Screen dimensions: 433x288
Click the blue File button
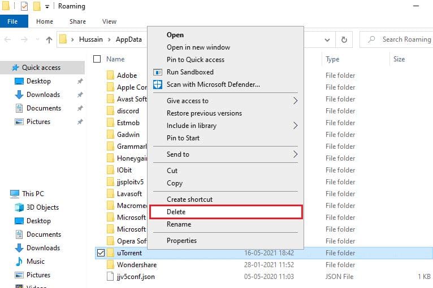12,21
